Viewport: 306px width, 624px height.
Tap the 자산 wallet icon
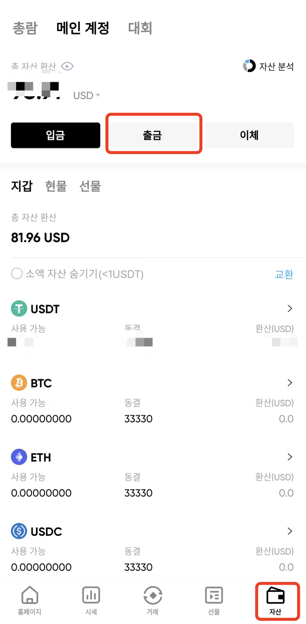(x=275, y=595)
